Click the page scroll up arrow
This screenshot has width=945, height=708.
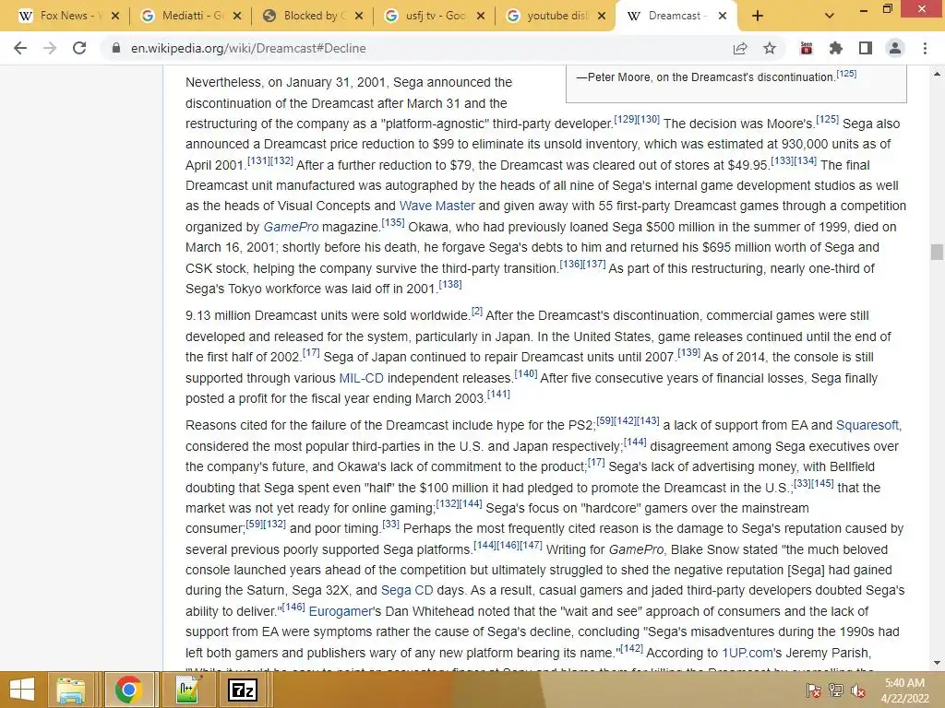(937, 74)
